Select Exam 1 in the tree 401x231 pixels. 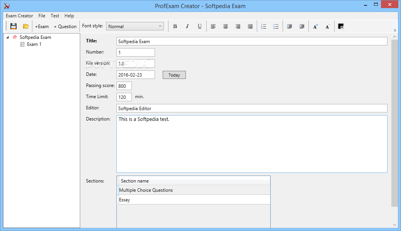pyautogui.click(x=34, y=44)
